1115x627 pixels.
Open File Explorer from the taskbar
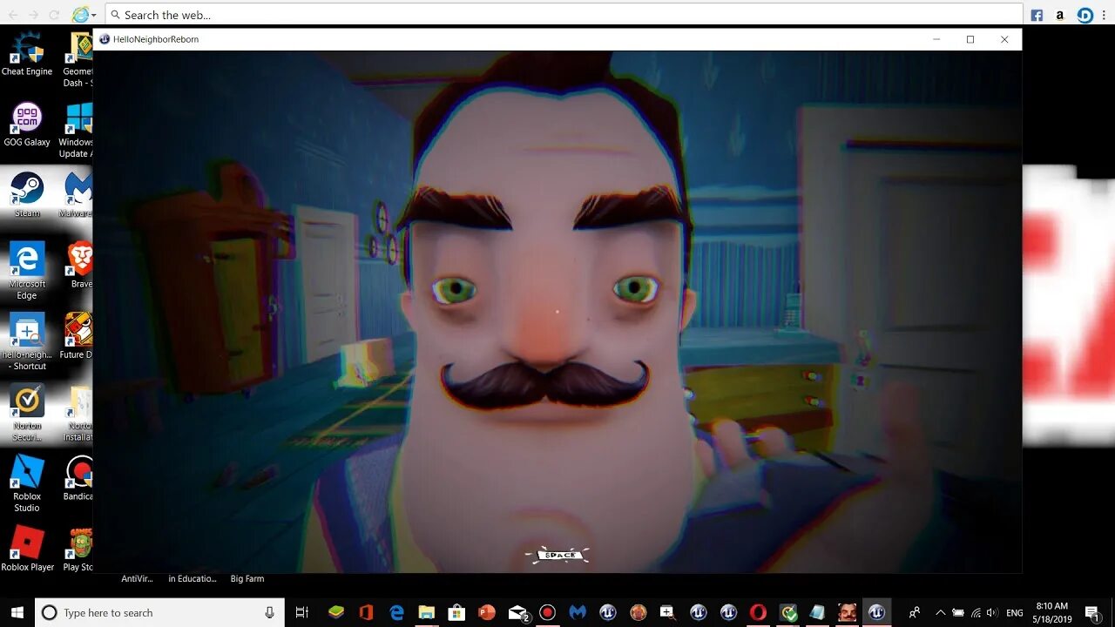(426, 613)
